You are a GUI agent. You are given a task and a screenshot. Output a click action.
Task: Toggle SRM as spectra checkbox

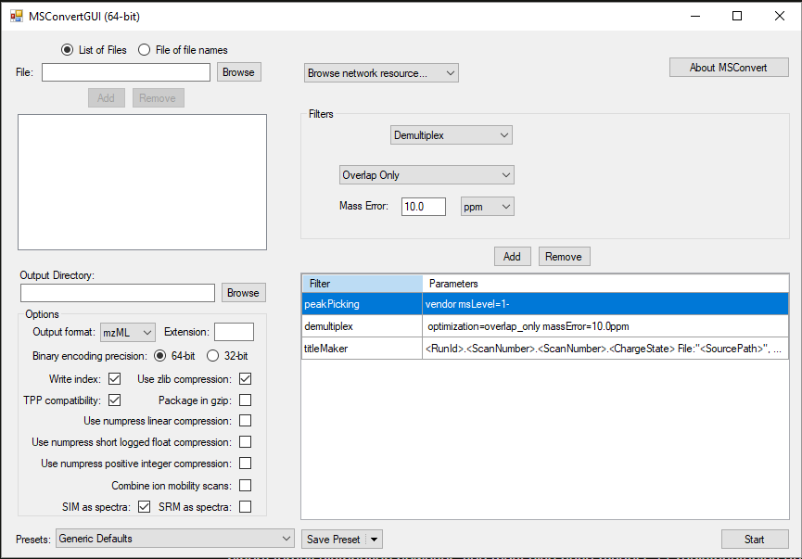(x=246, y=506)
